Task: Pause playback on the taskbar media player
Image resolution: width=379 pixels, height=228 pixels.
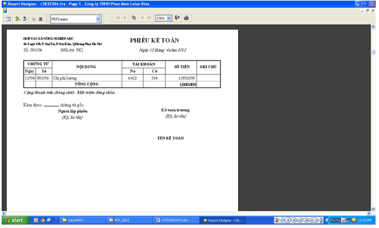Action: tap(288, 220)
